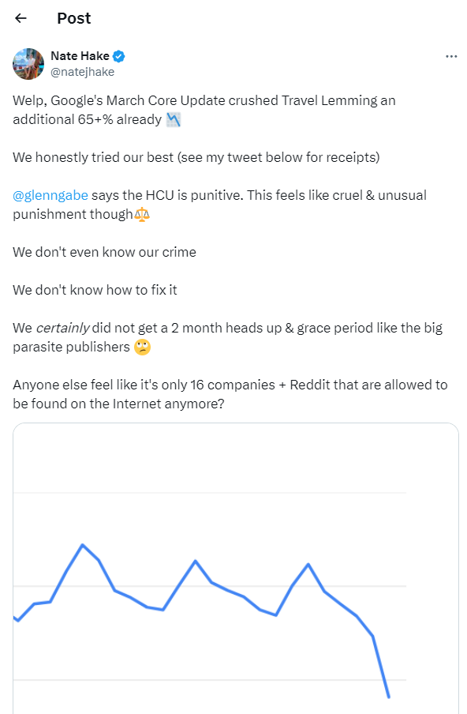Click the @natejhake handle
The height and width of the screenshot is (714, 467).
click(x=82, y=72)
